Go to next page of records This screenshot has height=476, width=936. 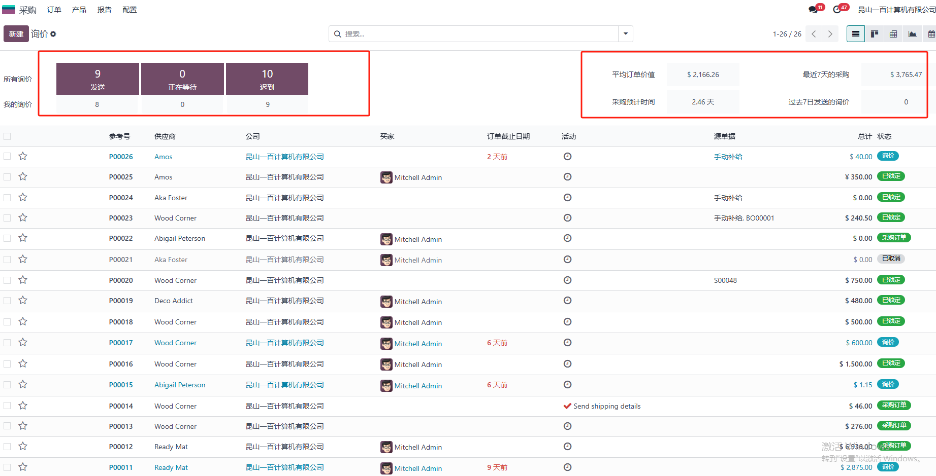click(x=830, y=33)
